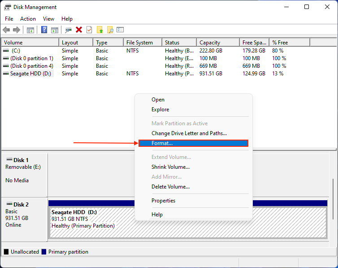Choose Open from the context menu
Image resolution: width=338 pixels, height=268 pixels.
pos(193,100)
